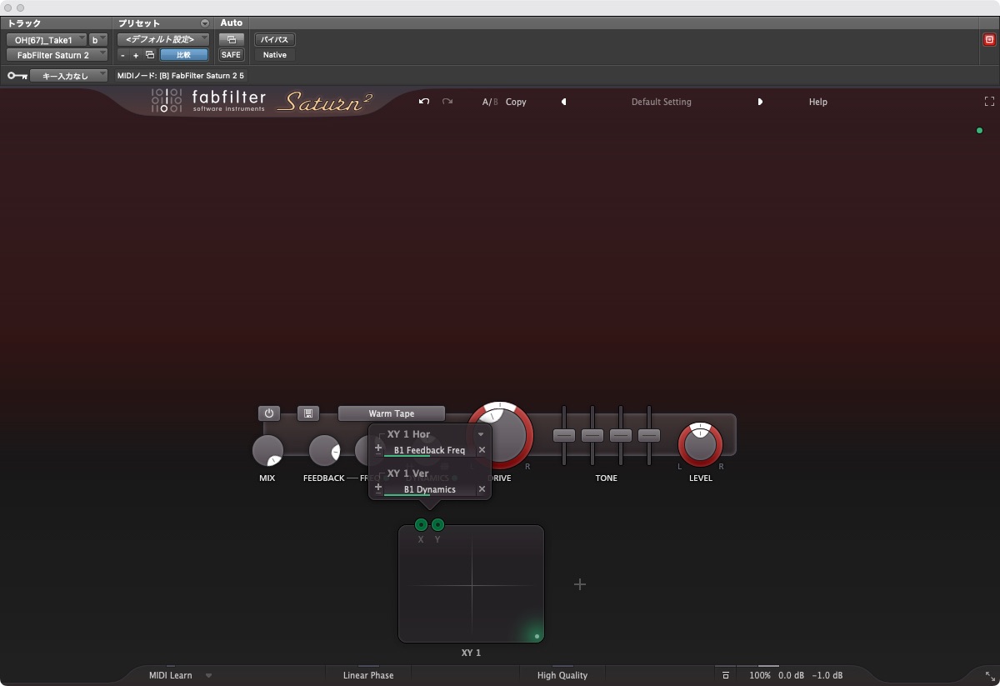Open the MIDI Learn dropdown arrow
The width and height of the screenshot is (1000, 686).
[x=208, y=676]
